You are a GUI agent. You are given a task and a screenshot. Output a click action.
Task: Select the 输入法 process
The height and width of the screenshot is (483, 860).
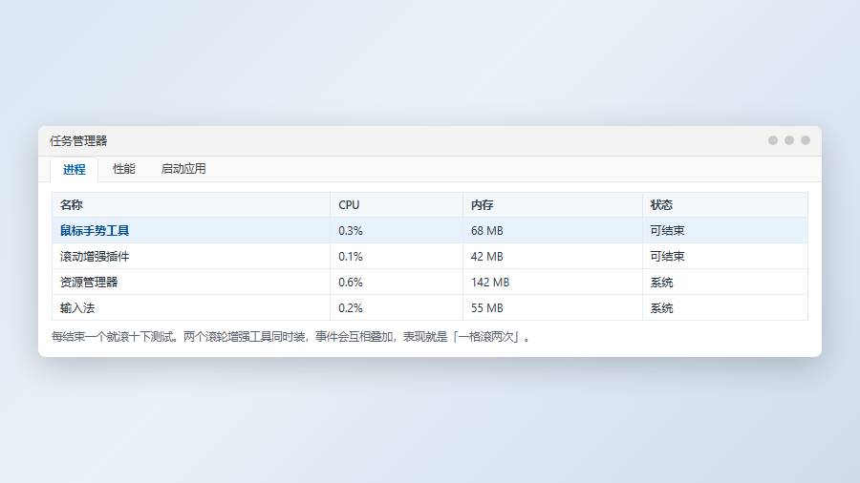tap(430, 307)
